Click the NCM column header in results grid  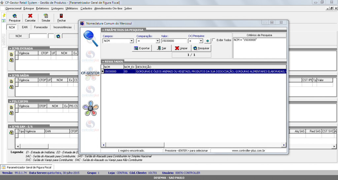point(114,67)
